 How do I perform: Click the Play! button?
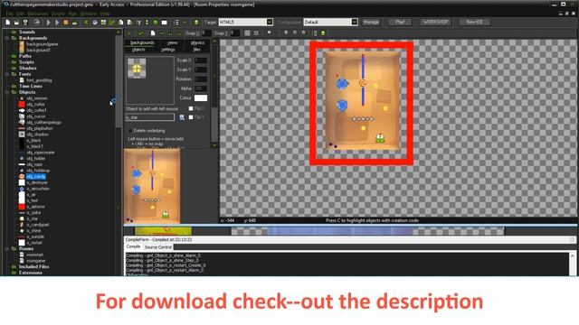tap(400, 22)
